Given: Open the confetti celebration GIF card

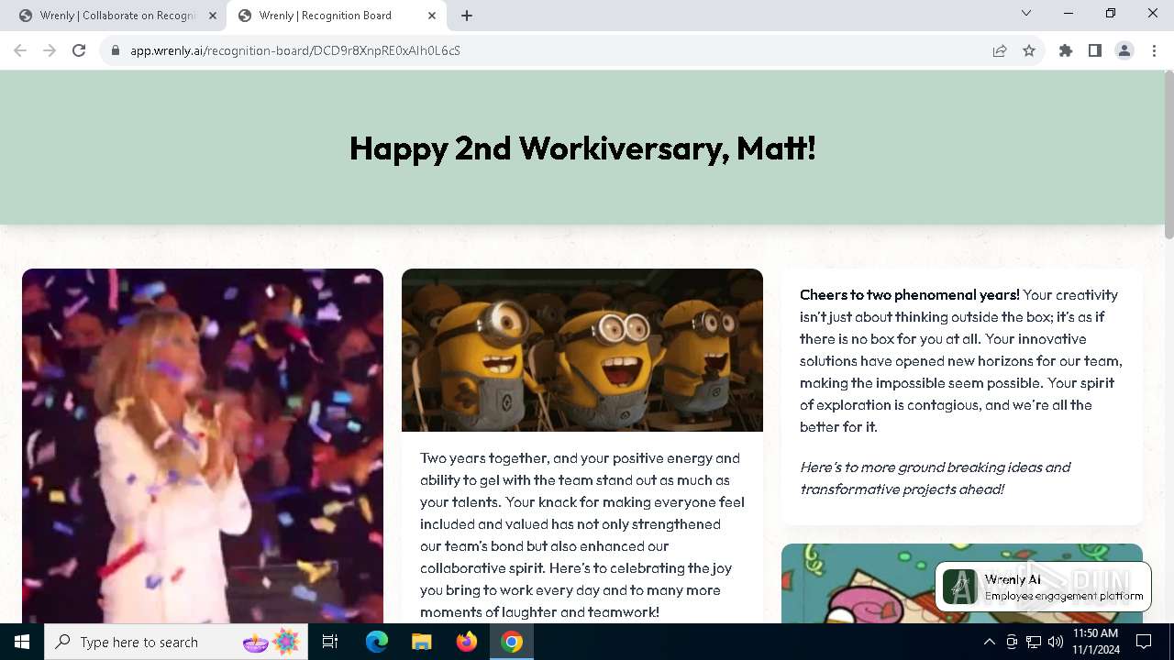Looking at the screenshot, I should [203, 445].
